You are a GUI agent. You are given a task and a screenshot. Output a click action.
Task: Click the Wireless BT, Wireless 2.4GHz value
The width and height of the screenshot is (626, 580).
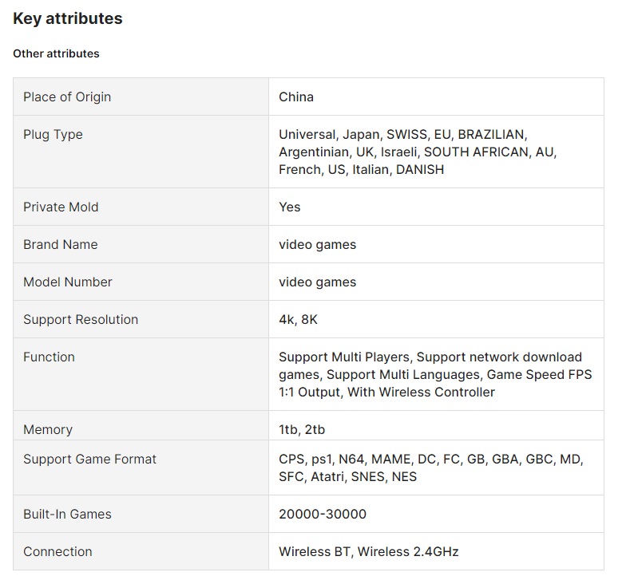pos(368,551)
